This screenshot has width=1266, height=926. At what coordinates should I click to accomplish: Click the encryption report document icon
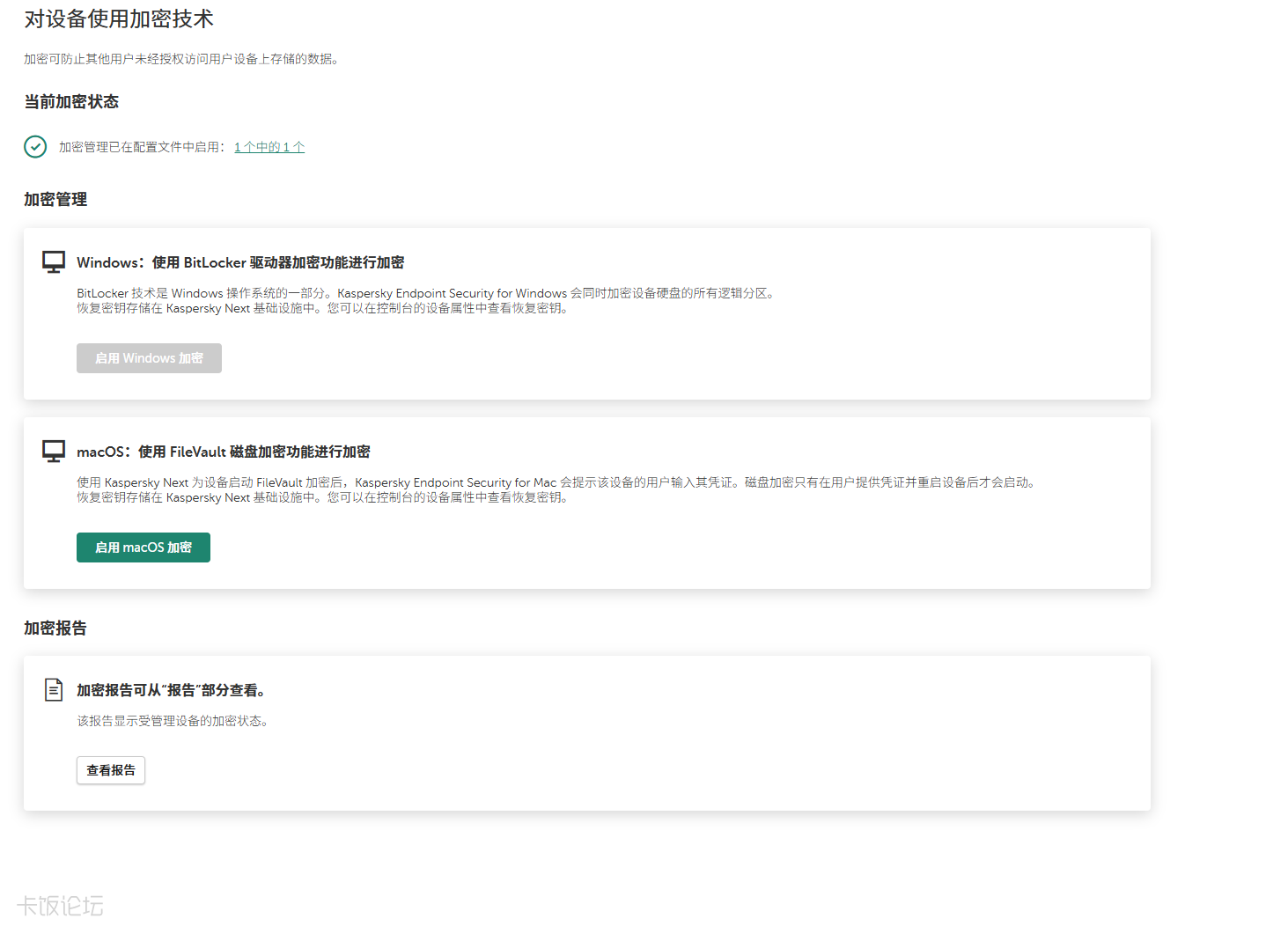pos(54,689)
